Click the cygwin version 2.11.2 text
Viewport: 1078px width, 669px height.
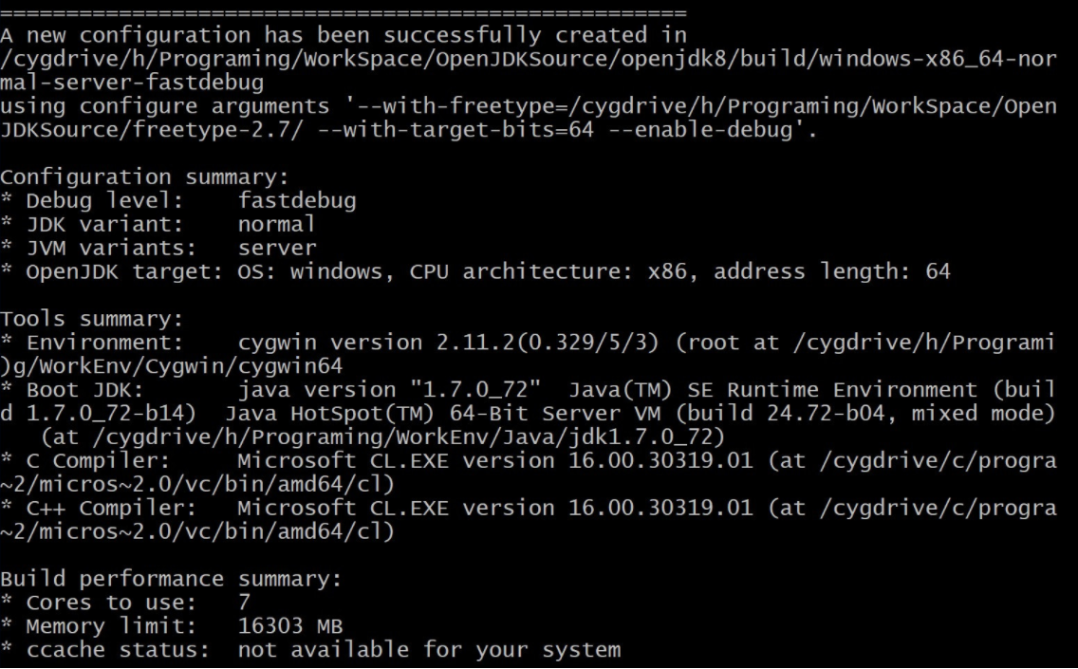pos(448,343)
